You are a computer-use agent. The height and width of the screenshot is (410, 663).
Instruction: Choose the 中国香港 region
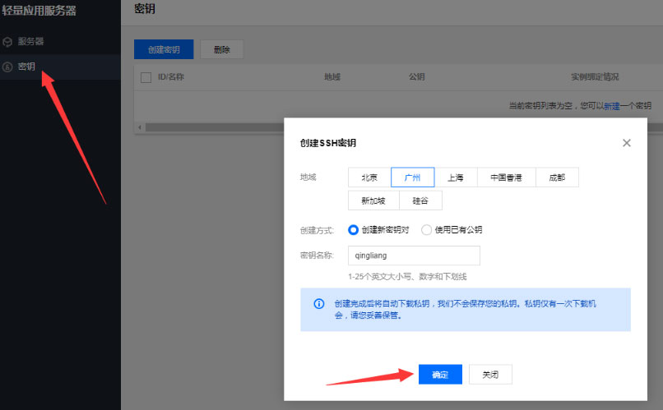(x=506, y=177)
